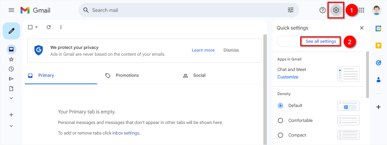The height and width of the screenshot is (145, 387).
Task: Follow the Learn more link
Action: tap(203, 50)
